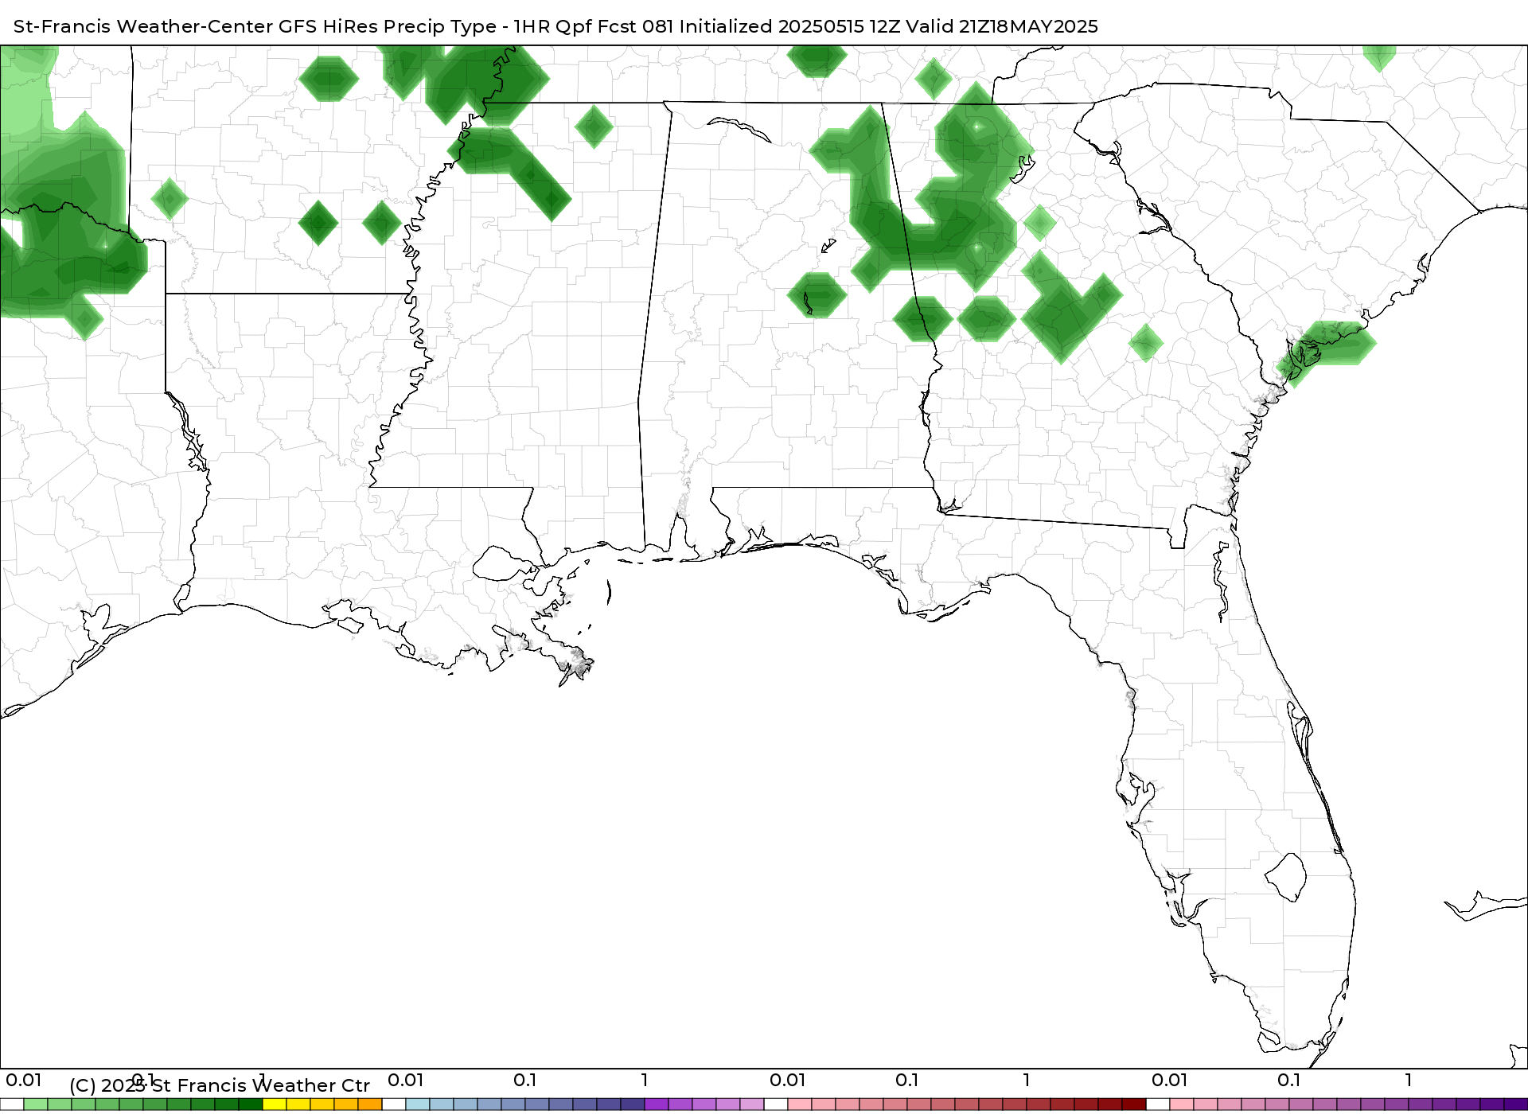Click the 0.01 label above the blue scale
Screen dimensions: 1528x1114
[406, 1081]
